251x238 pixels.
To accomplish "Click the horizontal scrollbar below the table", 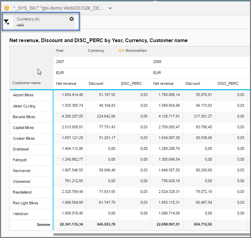I will pyautogui.click(x=151, y=234).
